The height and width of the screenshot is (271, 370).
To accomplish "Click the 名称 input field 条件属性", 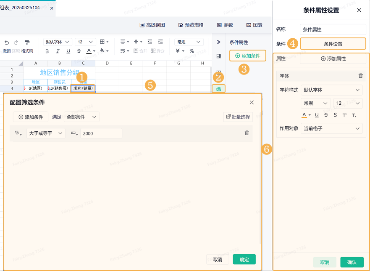I will click(x=333, y=29).
